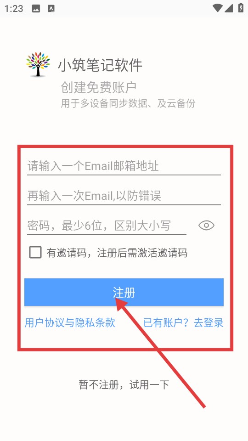Go to login via 已有账户？去登录
The width and height of the screenshot is (248, 441).
(183, 322)
